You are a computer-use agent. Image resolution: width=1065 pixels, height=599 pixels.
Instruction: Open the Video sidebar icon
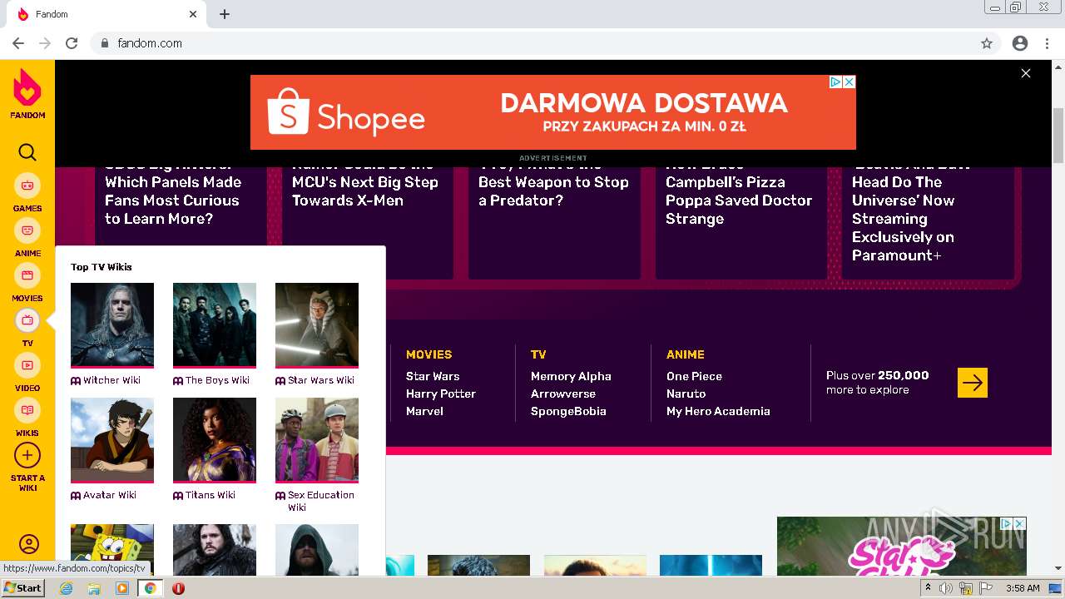coord(27,365)
